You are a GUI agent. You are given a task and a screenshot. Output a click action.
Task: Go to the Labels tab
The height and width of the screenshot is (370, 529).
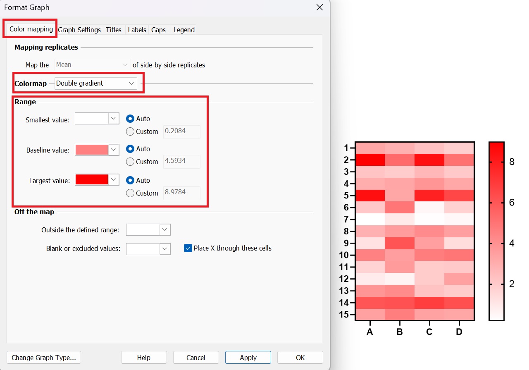pos(137,30)
